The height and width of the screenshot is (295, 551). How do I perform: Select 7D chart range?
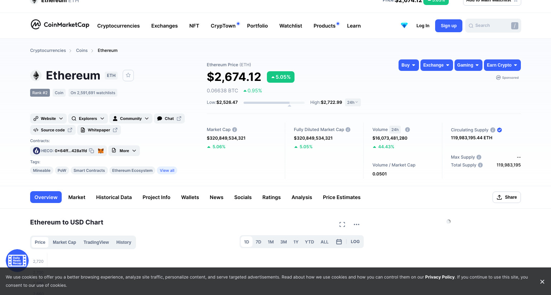258,242
